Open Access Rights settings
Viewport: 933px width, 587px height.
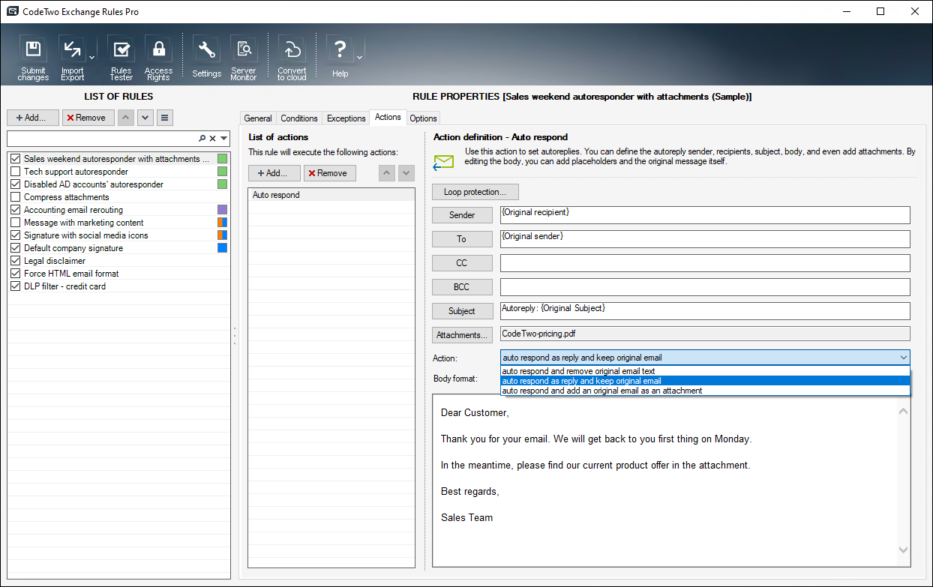158,58
